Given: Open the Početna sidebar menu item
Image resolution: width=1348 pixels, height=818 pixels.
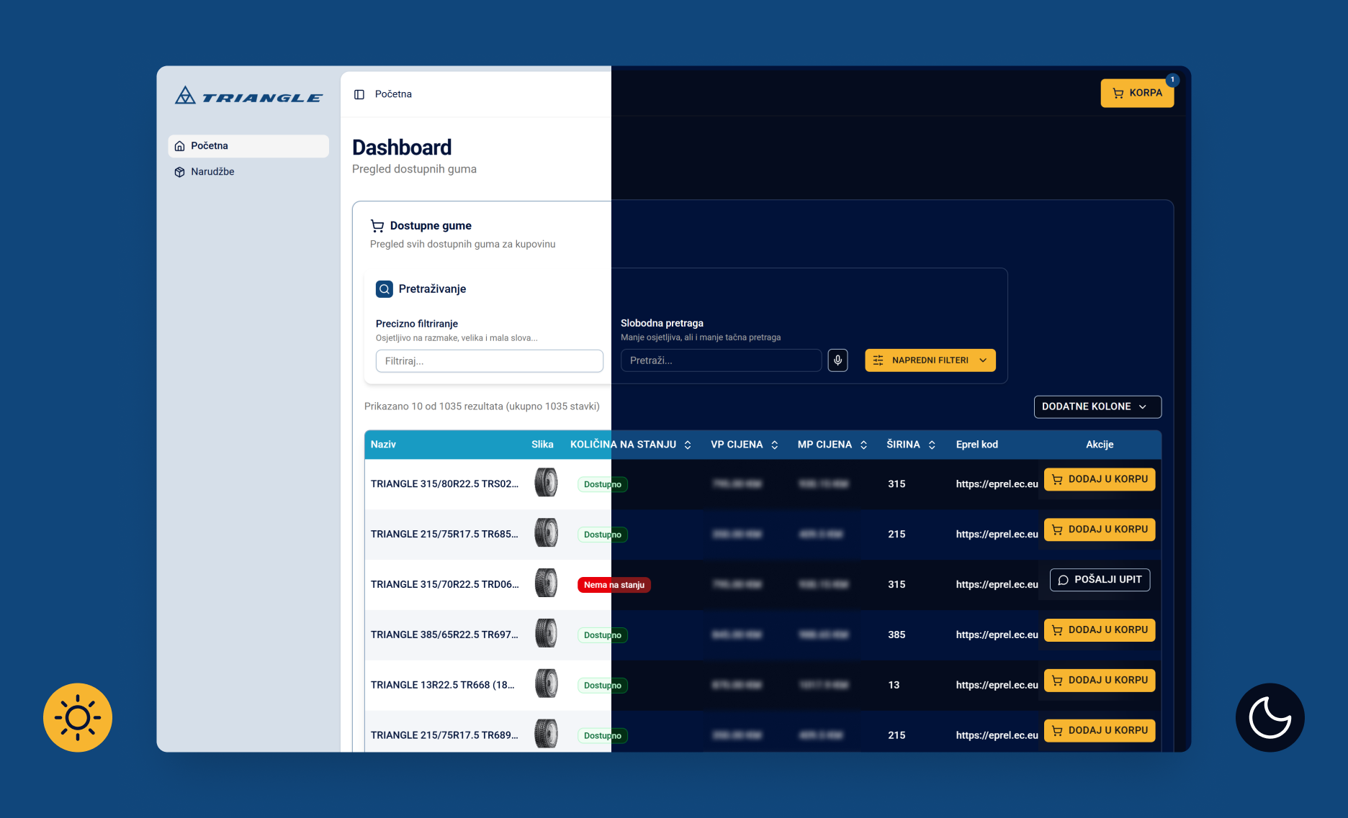Looking at the screenshot, I should tap(248, 146).
